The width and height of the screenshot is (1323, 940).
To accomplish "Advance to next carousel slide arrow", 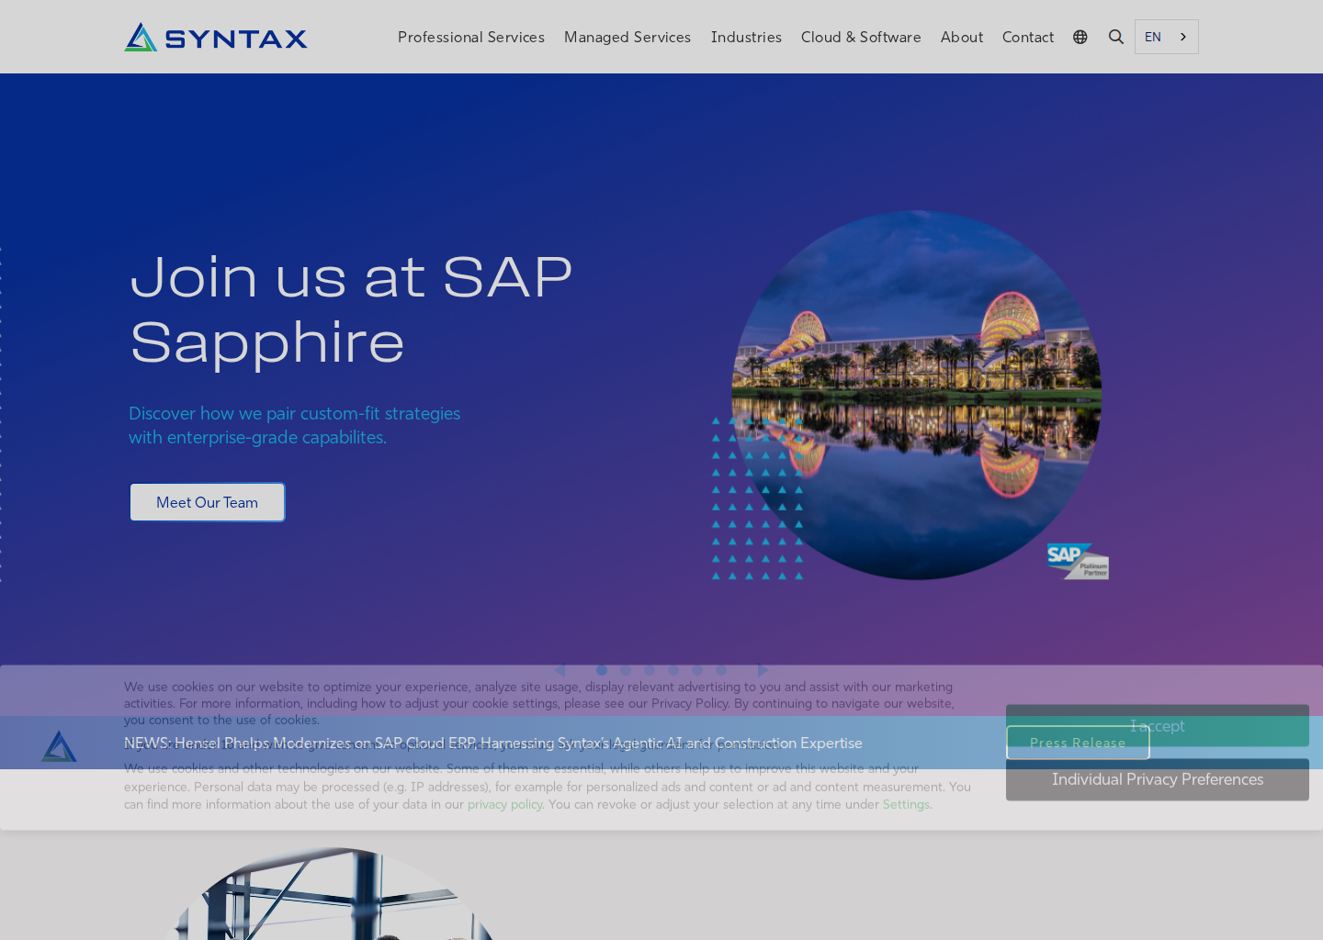I will 763,670.
